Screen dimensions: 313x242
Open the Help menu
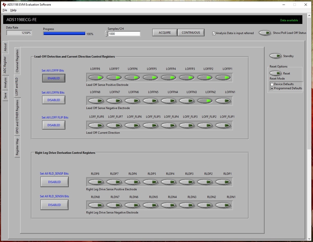pyautogui.click(x=13, y=10)
